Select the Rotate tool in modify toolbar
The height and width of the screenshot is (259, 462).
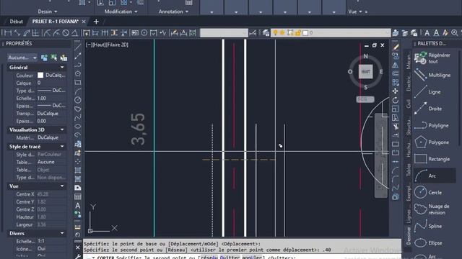[396, 100]
